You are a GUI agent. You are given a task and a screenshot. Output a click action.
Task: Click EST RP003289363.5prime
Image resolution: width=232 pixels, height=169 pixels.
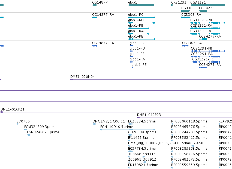(189, 149)
